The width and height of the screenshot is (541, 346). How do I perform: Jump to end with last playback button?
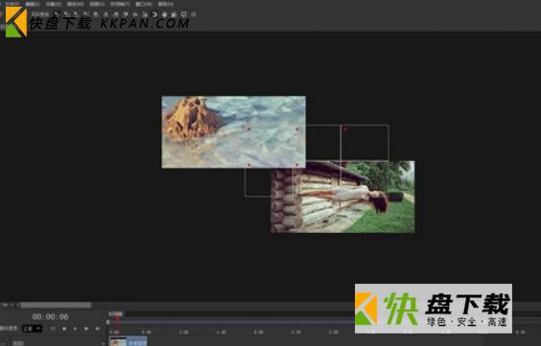pos(97,329)
